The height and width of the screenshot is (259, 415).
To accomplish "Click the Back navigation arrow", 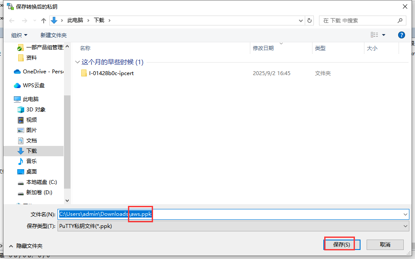I will pos(12,21).
